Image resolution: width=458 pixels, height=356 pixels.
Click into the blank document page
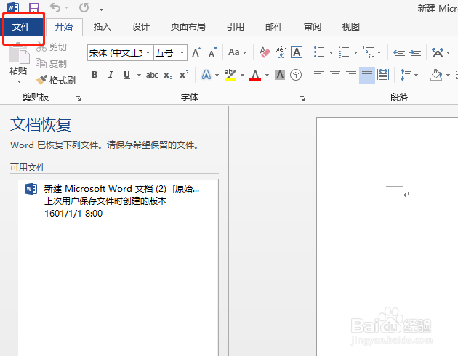(x=387, y=236)
